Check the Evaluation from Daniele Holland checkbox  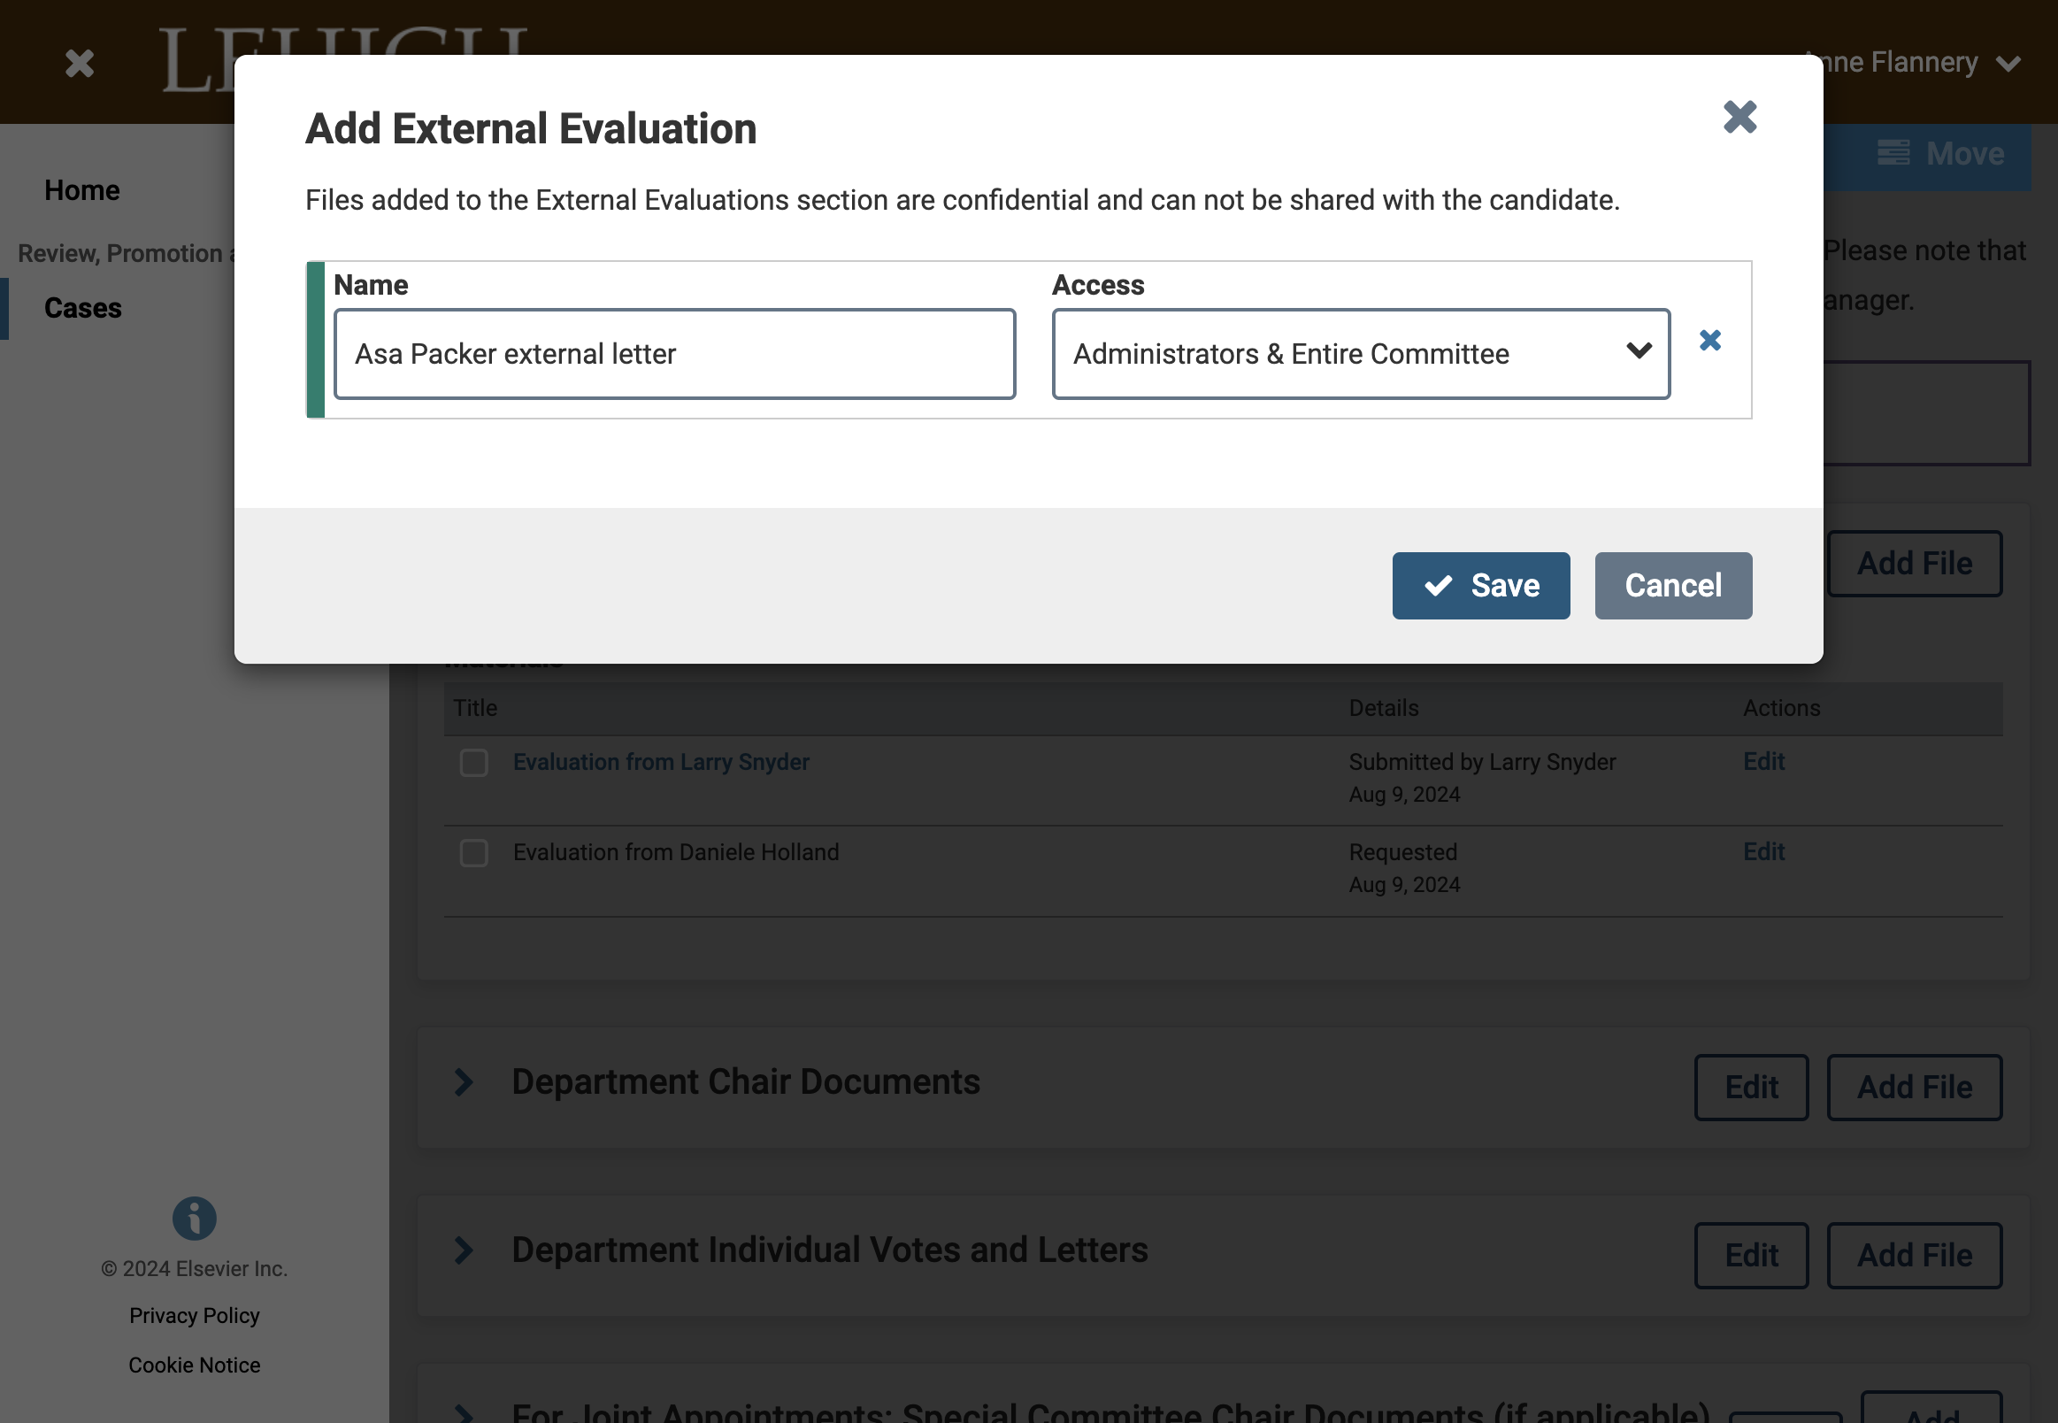point(473,852)
